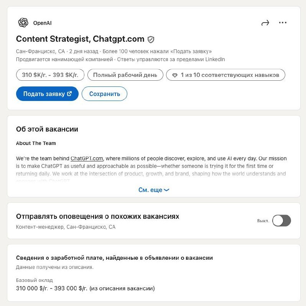This screenshot has height=306, width=306.
Task: Enable the similar job alerts toggle
Action: pos(281,221)
